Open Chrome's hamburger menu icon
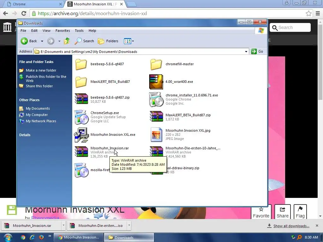Viewport: 323px width, 242px height. point(318,14)
